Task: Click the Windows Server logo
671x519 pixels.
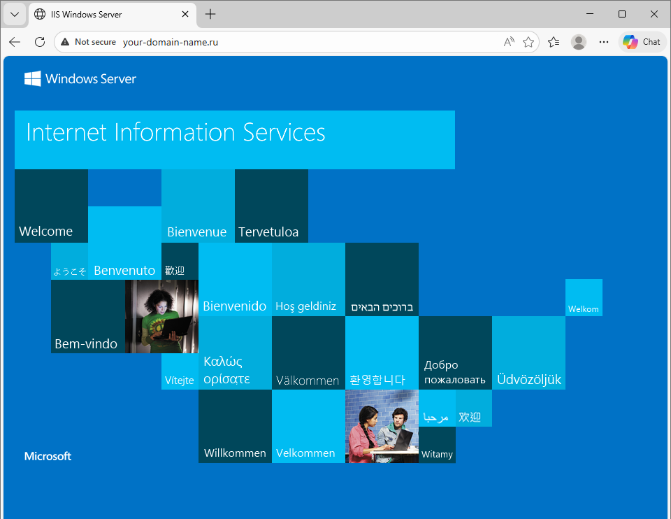Action: (x=80, y=79)
